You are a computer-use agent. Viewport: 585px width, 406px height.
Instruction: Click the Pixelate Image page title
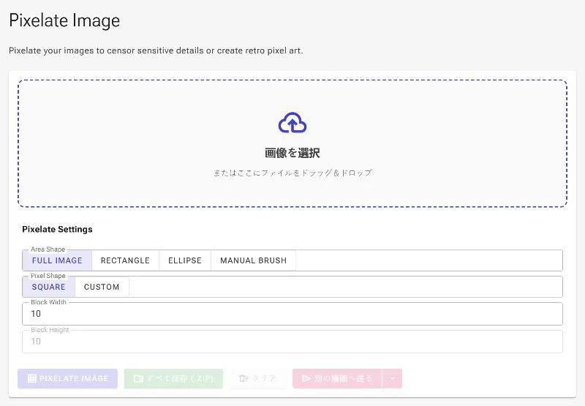(64, 20)
